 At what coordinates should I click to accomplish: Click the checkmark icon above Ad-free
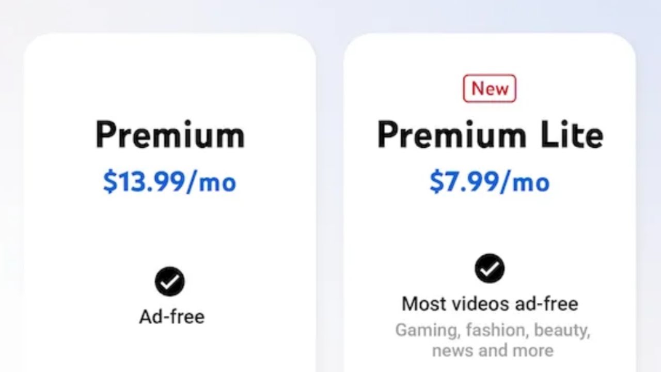169,282
